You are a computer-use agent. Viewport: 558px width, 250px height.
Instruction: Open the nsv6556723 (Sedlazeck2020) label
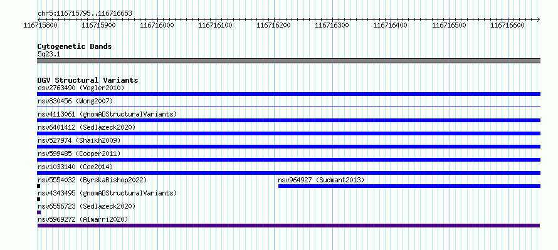point(87,206)
